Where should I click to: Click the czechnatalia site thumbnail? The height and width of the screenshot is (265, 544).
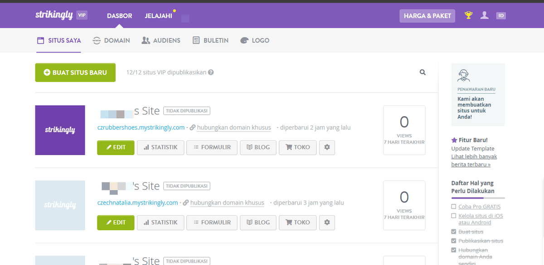tap(60, 205)
